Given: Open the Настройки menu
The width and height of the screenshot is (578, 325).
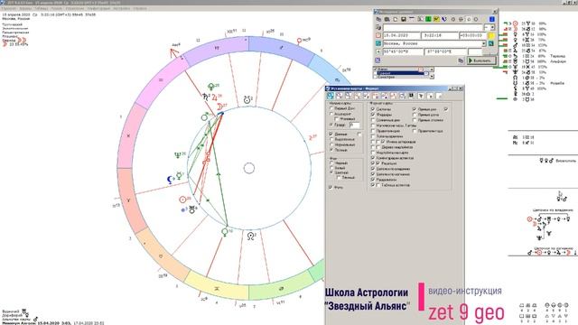Looking at the screenshot, I should 121,8.
